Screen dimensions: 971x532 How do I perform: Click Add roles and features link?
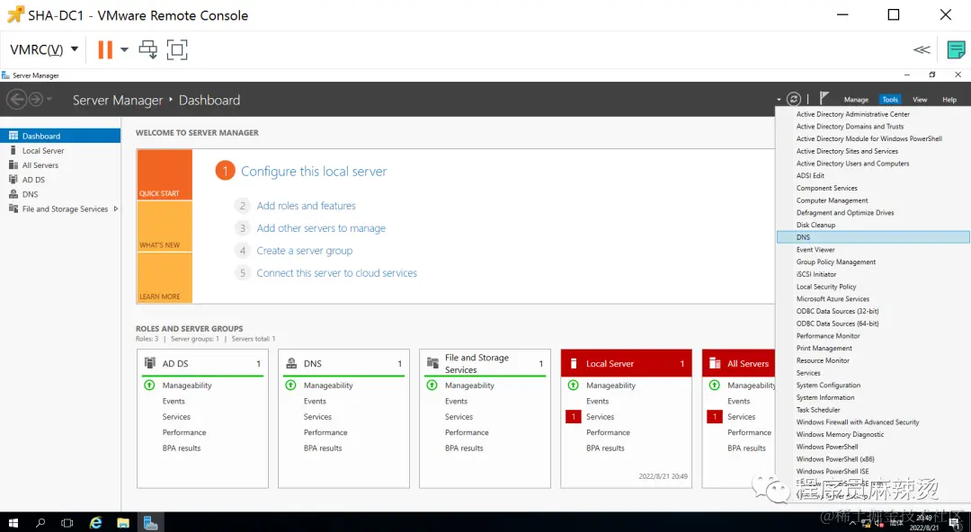pyautogui.click(x=306, y=206)
